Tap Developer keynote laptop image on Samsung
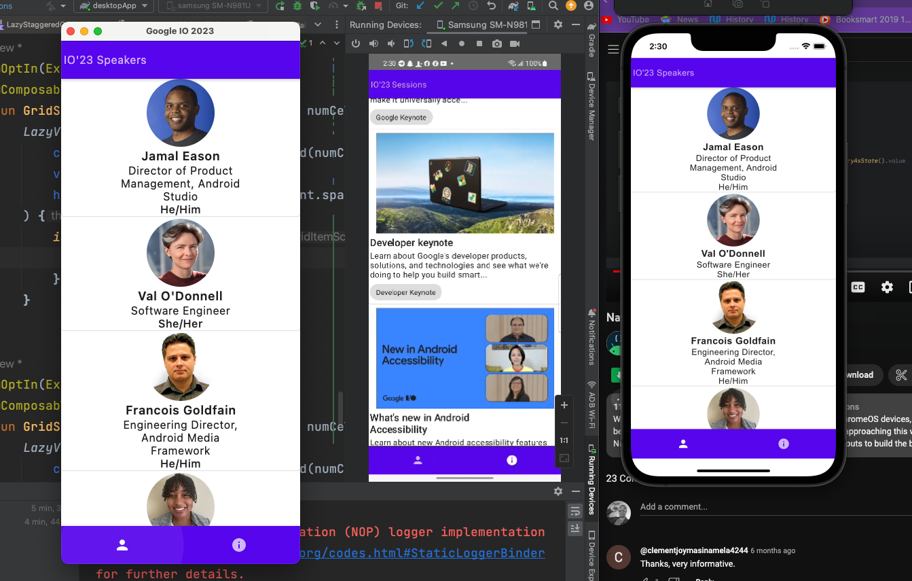The height and width of the screenshot is (581, 912). (x=465, y=183)
